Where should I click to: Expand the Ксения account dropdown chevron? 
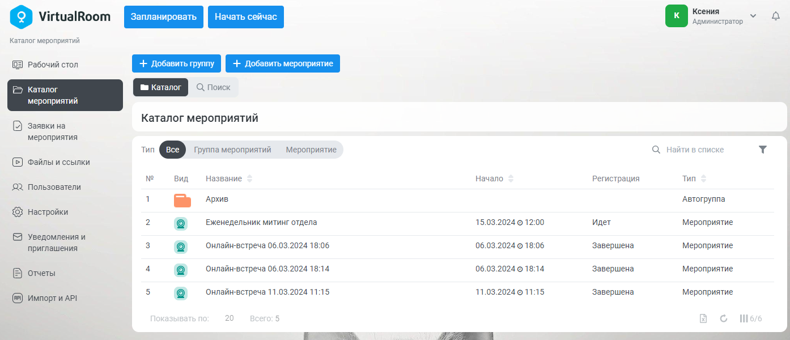pyautogui.click(x=753, y=16)
